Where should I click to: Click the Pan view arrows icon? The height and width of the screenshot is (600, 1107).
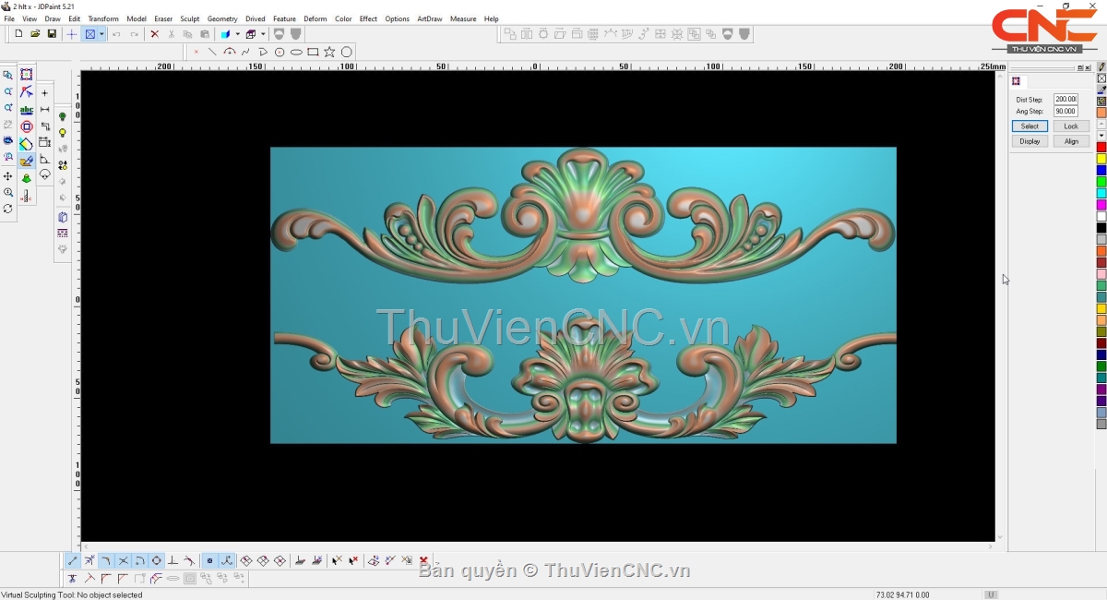(8, 175)
